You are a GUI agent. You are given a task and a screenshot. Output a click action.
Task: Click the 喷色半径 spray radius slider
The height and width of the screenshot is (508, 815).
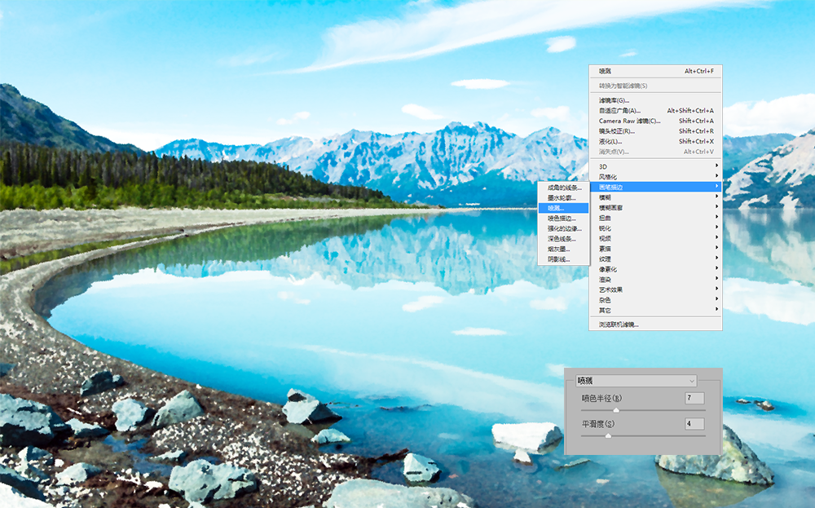click(643, 410)
